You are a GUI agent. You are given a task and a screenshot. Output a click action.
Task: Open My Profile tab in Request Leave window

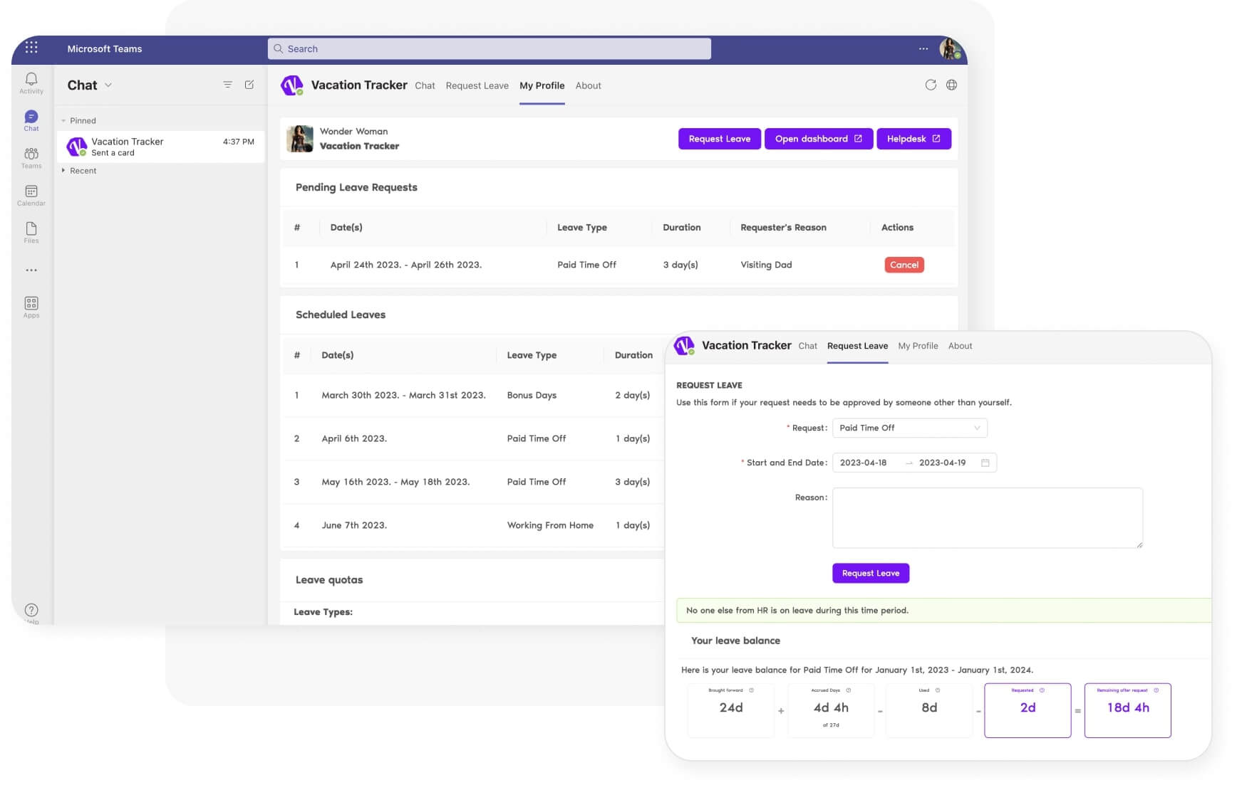[918, 346]
